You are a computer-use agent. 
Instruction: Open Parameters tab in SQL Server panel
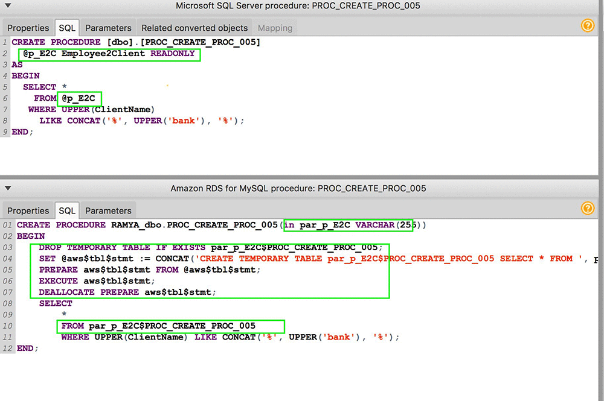coord(108,28)
